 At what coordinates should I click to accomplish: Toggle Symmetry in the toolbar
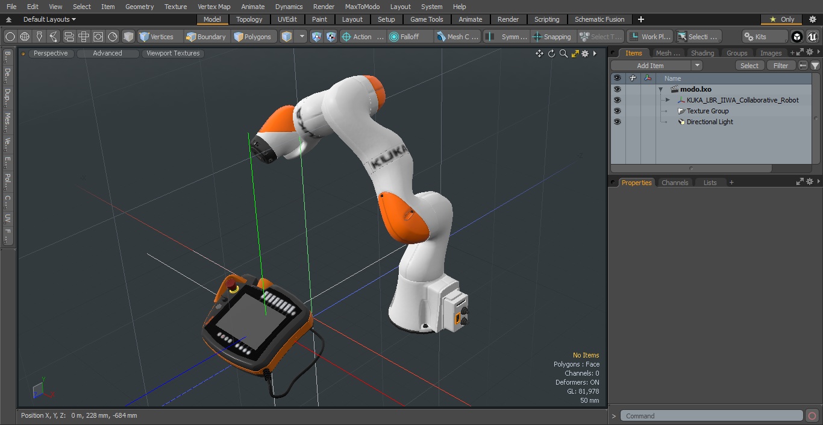tap(507, 37)
